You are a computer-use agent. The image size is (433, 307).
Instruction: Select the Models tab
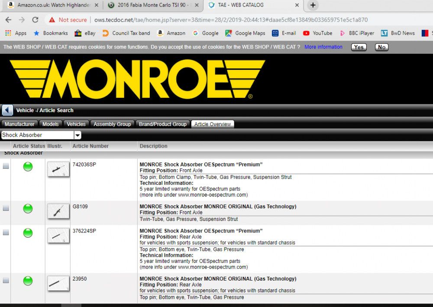pyautogui.click(x=51, y=124)
